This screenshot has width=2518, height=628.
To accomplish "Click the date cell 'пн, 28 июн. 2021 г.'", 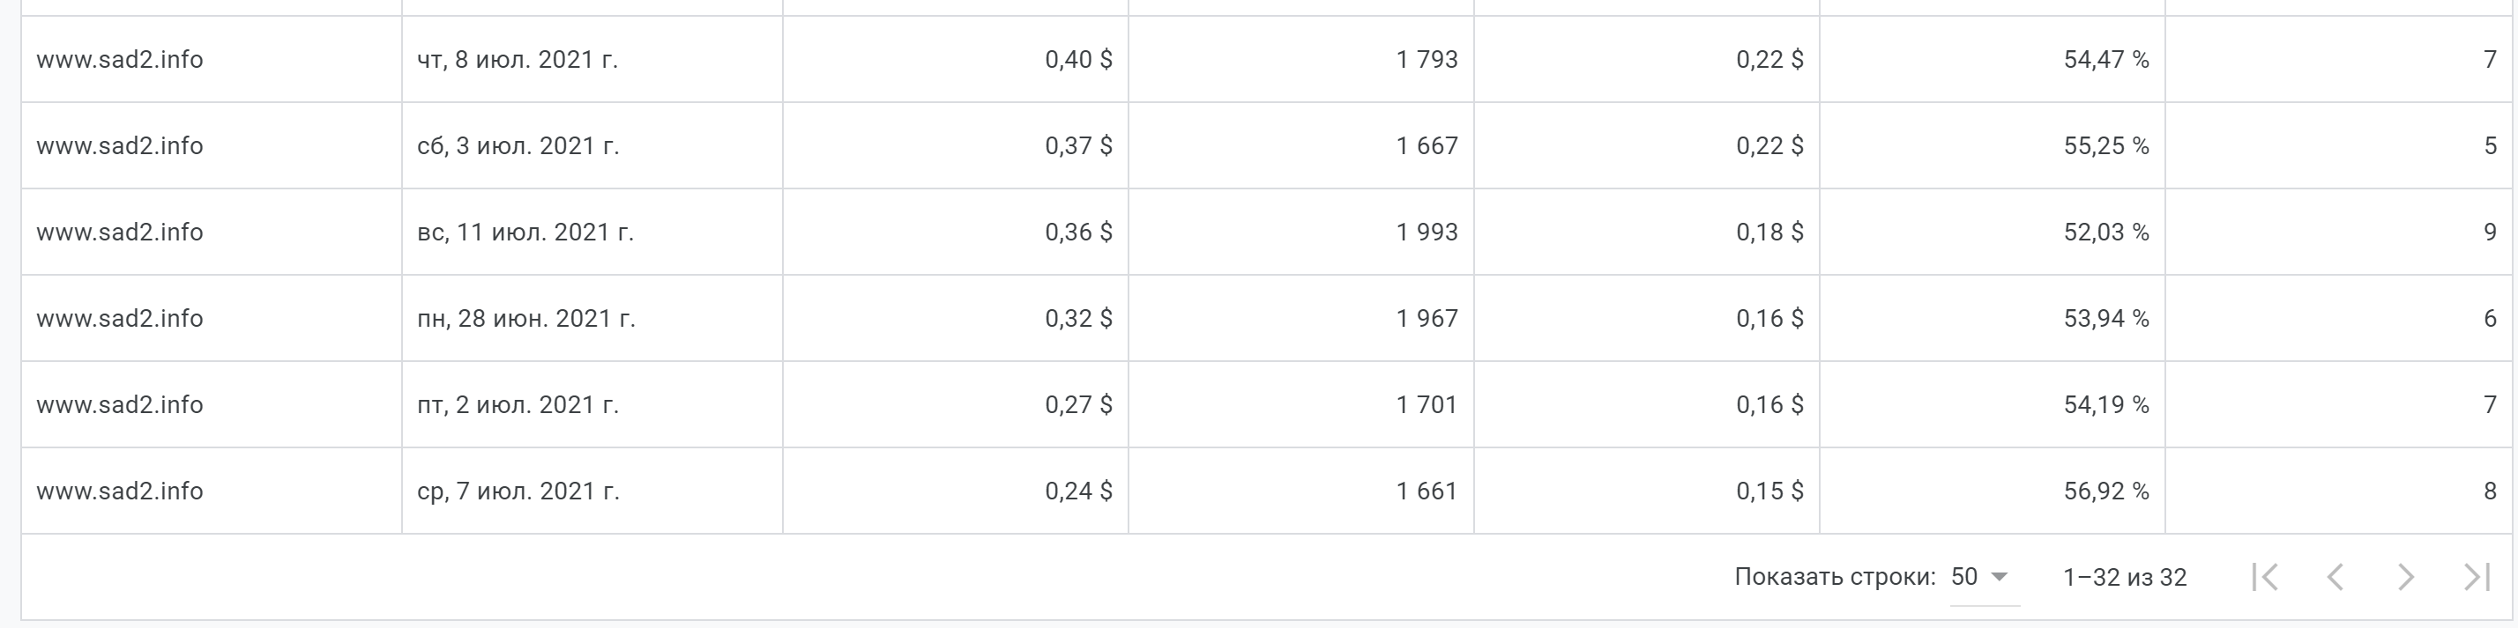I will pyautogui.click(x=525, y=318).
